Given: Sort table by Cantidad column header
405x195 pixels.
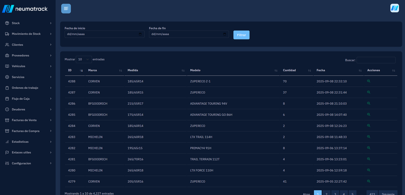Looking at the screenshot, I should 297,70.
